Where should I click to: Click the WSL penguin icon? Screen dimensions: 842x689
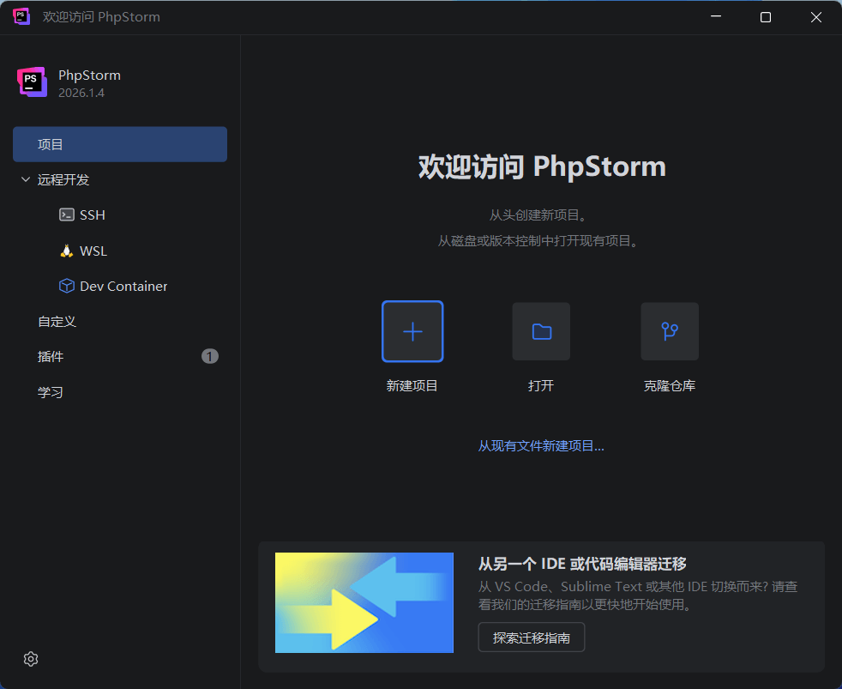pyautogui.click(x=67, y=251)
